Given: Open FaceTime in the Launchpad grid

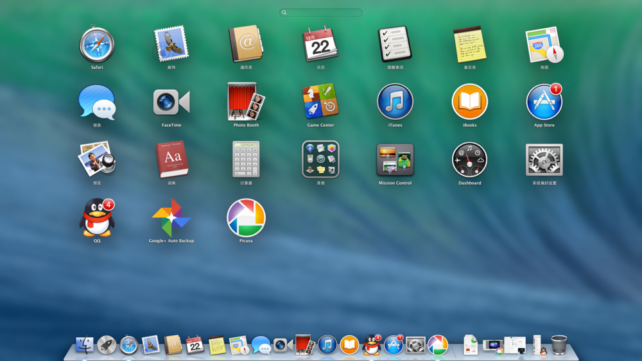Looking at the screenshot, I should point(171,102).
